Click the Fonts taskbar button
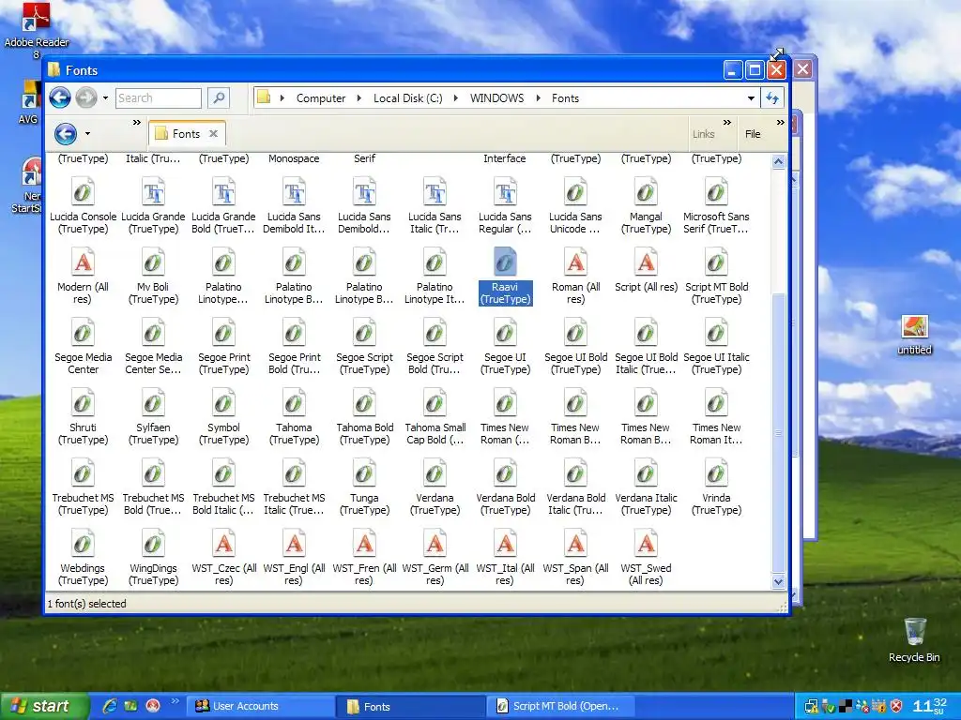Screen dimensions: 961x720 [x=411, y=706]
